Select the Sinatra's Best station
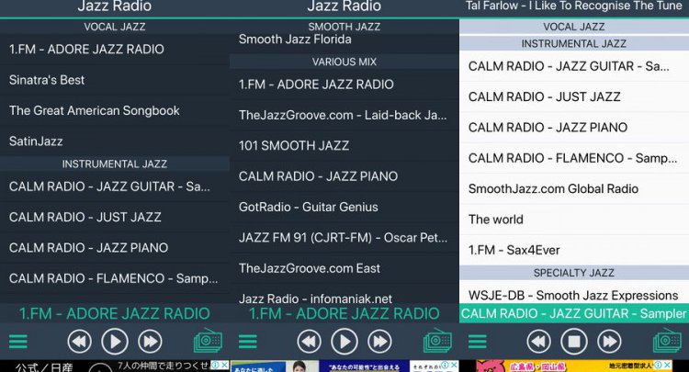This screenshot has height=372, width=689. coord(115,80)
